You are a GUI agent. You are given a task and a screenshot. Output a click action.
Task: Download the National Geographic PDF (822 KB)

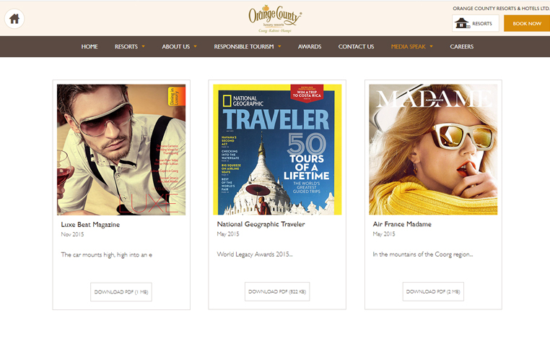click(277, 291)
